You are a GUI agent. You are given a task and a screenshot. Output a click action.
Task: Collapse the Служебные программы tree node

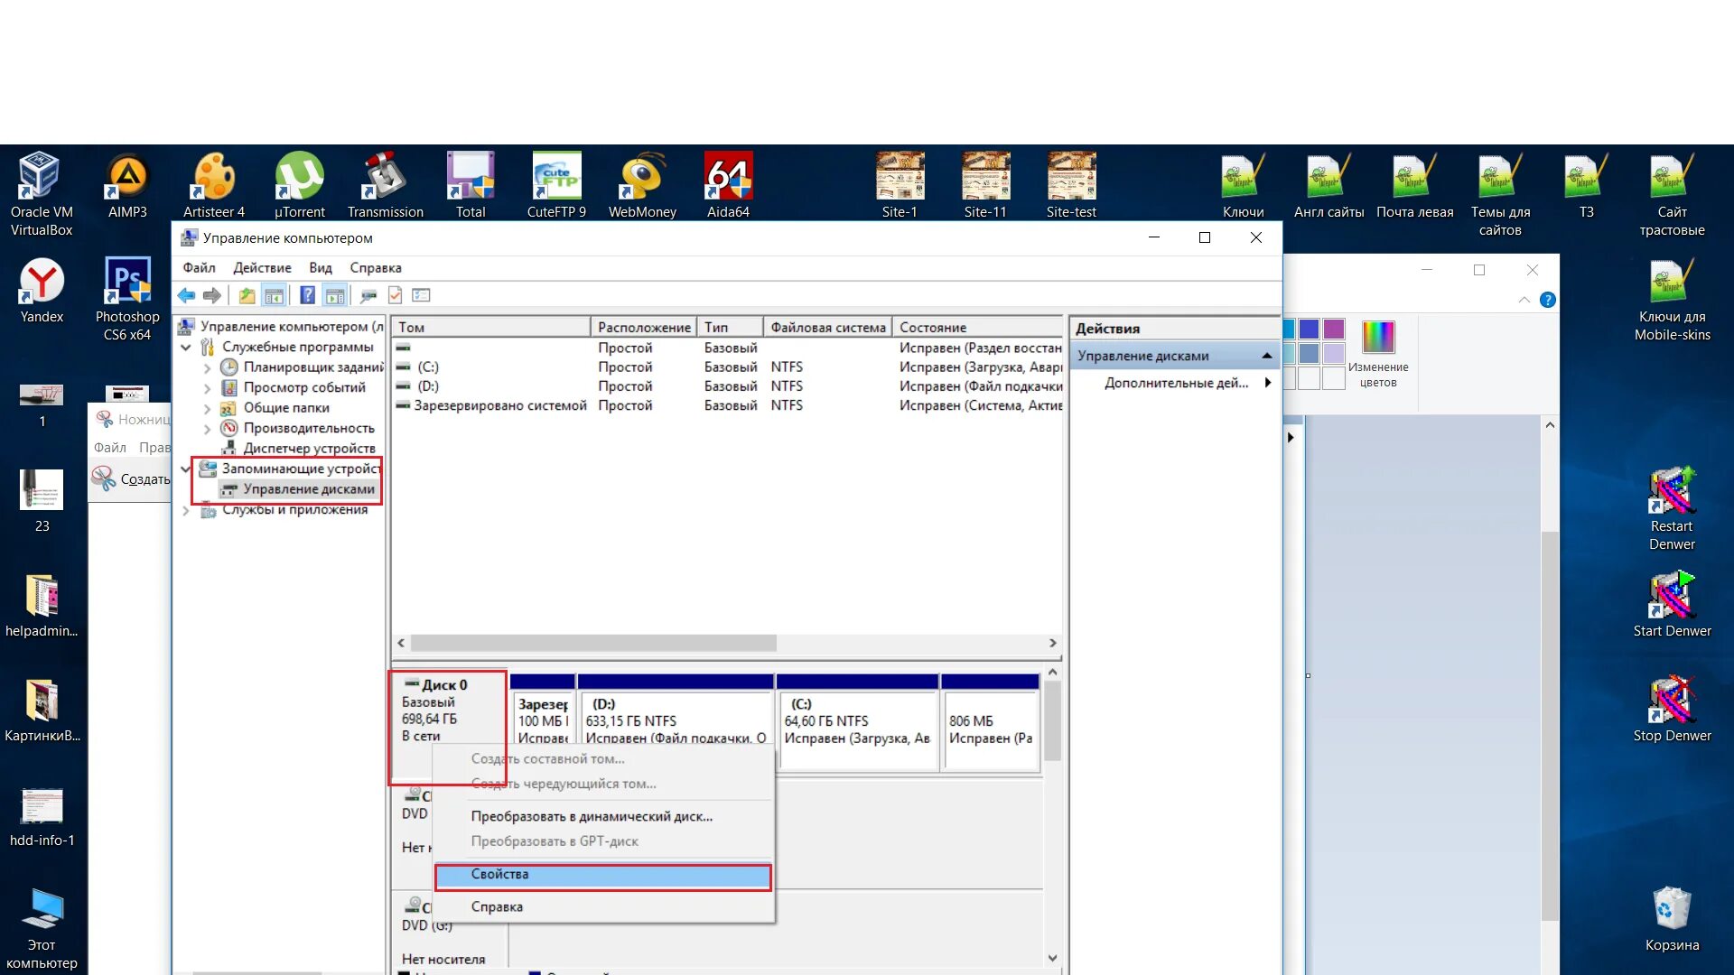pyautogui.click(x=186, y=347)
